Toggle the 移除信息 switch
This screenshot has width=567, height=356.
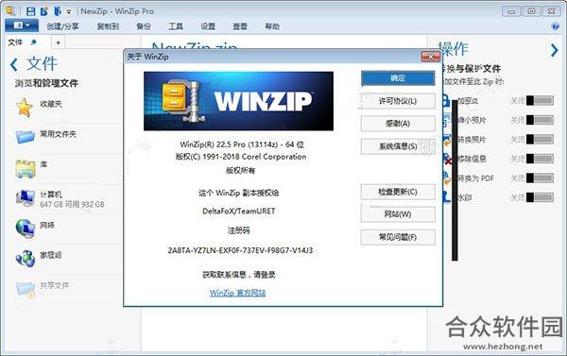[x=540, y=159]
